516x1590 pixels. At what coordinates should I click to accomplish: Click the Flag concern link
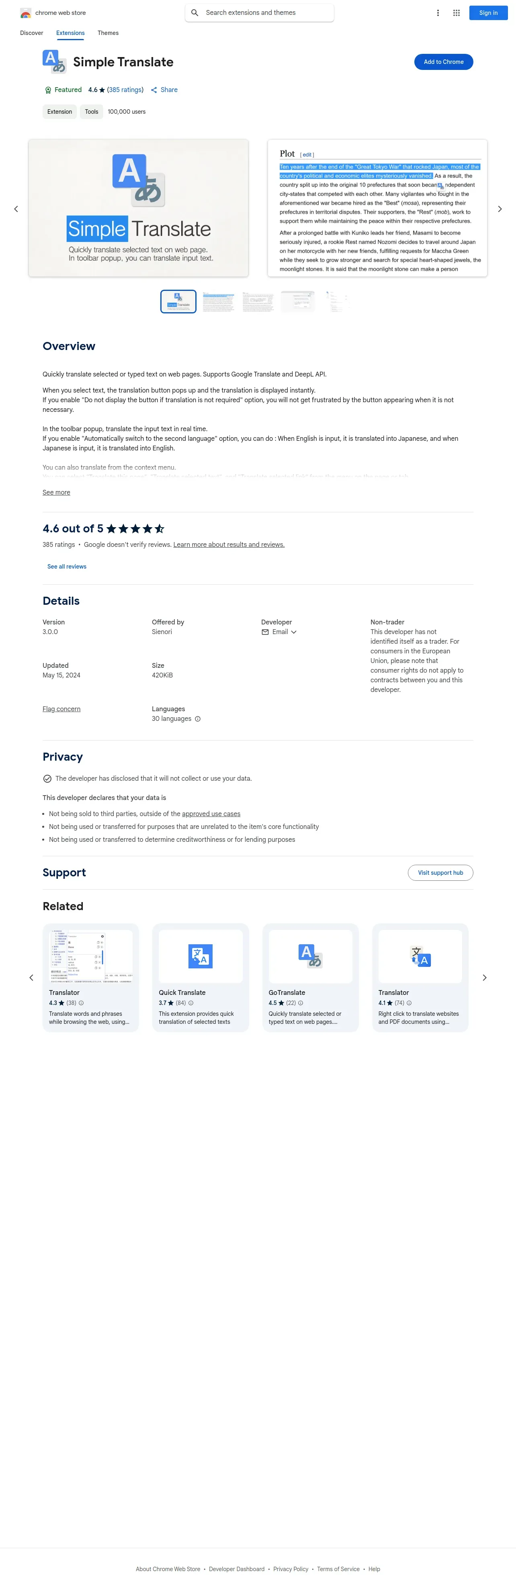62,709
